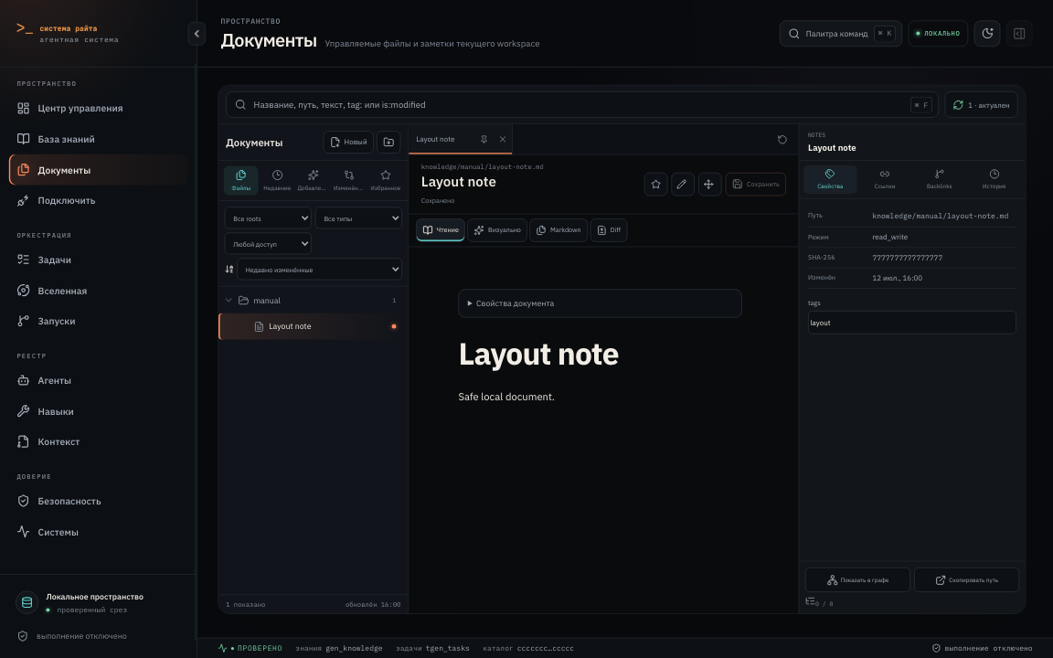Switch to Diff view
Viewport: 1053px width, 658px height.
[x=609, y=229]
